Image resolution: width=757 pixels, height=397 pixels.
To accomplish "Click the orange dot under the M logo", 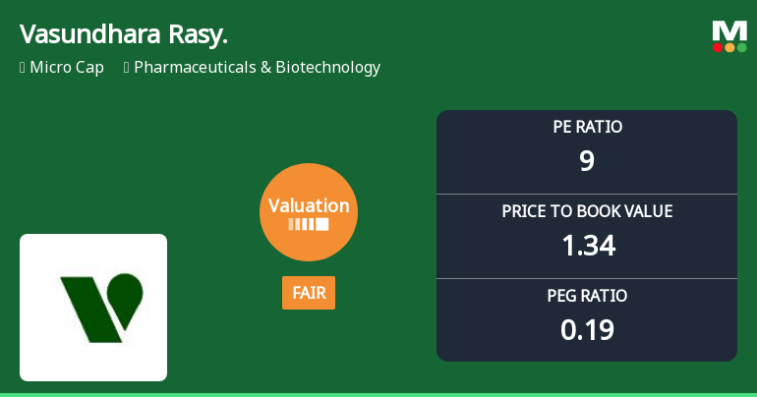I will tap(729, 47).
